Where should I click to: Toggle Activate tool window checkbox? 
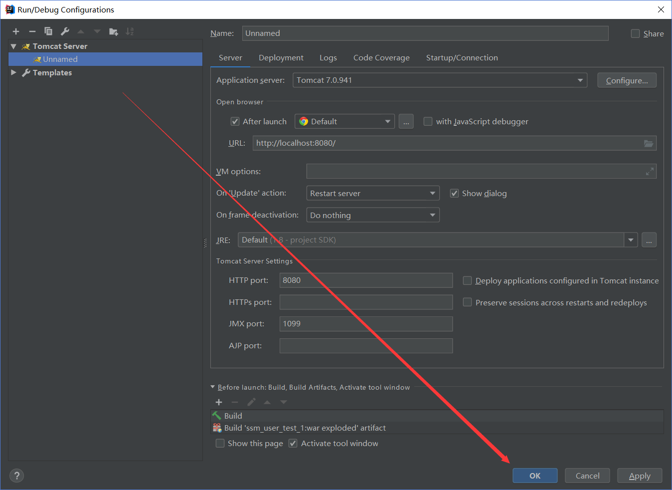(x=293, y=443)
